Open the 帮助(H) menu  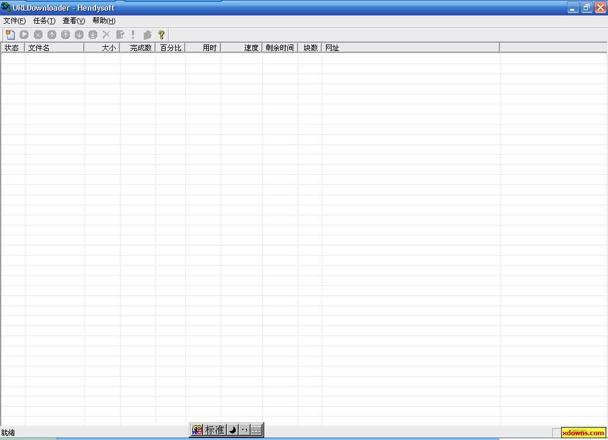[104, 21]
